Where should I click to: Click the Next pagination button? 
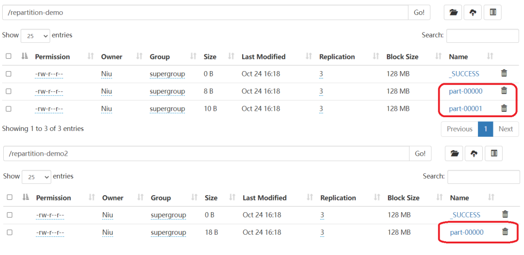[505, 129]
